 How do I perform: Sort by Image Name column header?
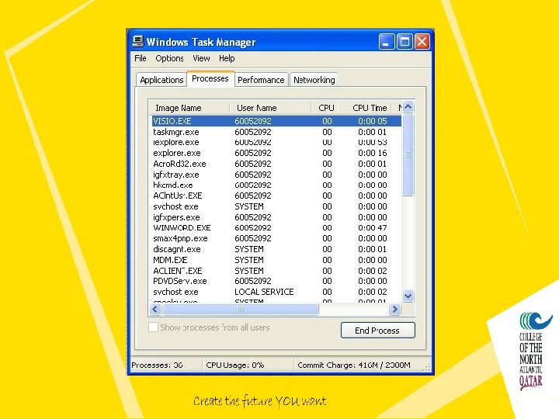point(189,108)
